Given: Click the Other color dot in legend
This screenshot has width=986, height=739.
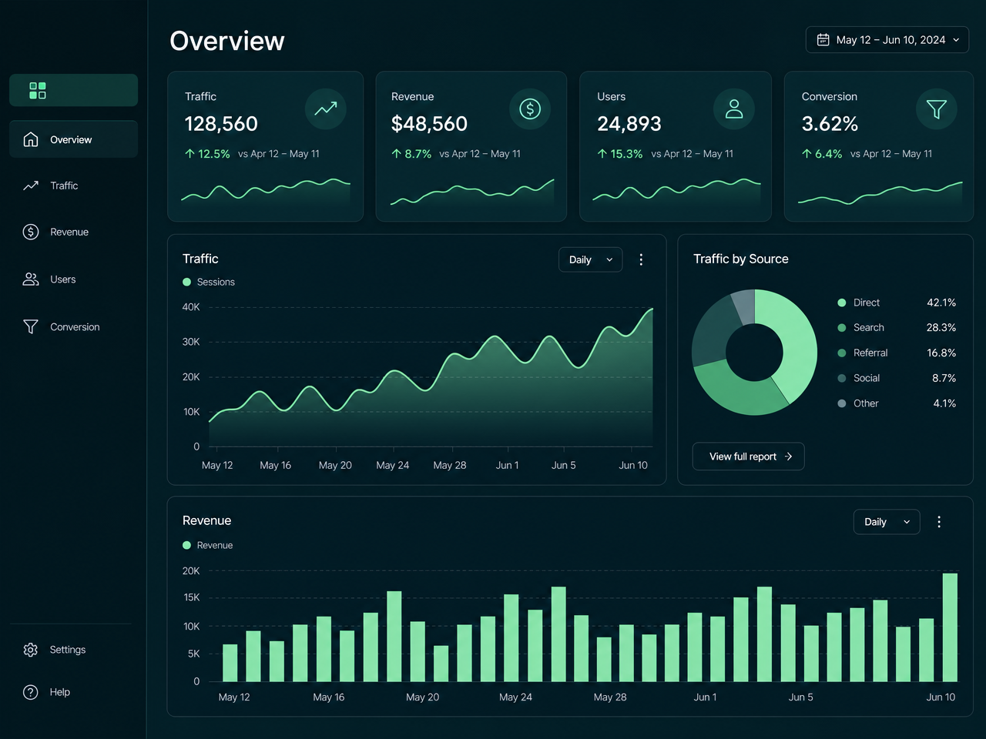Looking at the screenshot, I should [842, 403].
